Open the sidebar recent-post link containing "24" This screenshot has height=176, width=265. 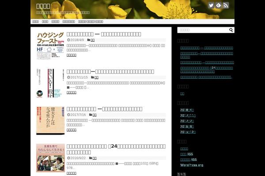click(x=207, y=70)
